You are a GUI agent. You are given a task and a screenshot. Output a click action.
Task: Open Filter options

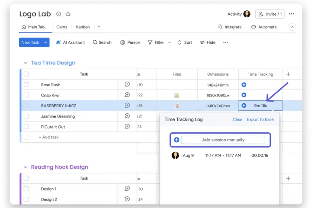point(156,42)
